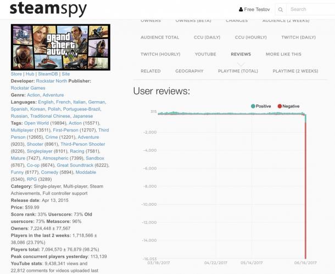
Task: Open the Atmospheric tag
Action: coord(55,158)
